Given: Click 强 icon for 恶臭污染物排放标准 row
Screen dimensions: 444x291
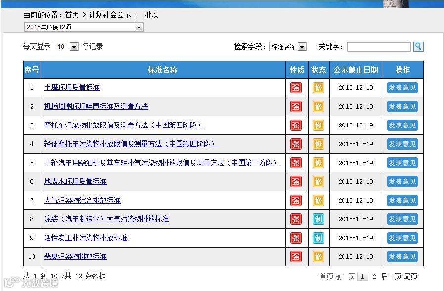Looking at the screenshot, I should [x=296, y=257].
